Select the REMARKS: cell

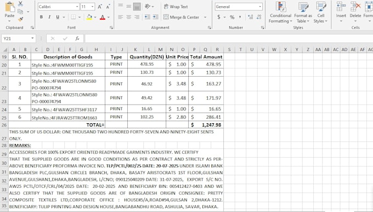pos(20,145)
